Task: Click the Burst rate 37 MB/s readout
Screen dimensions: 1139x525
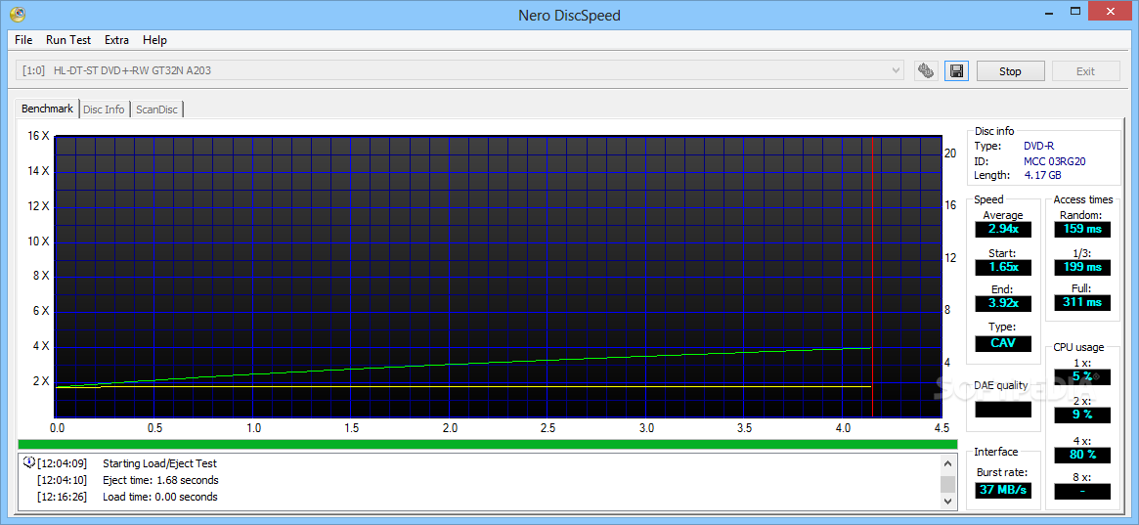Action: pyautogui.click(x=1002, y=490)
